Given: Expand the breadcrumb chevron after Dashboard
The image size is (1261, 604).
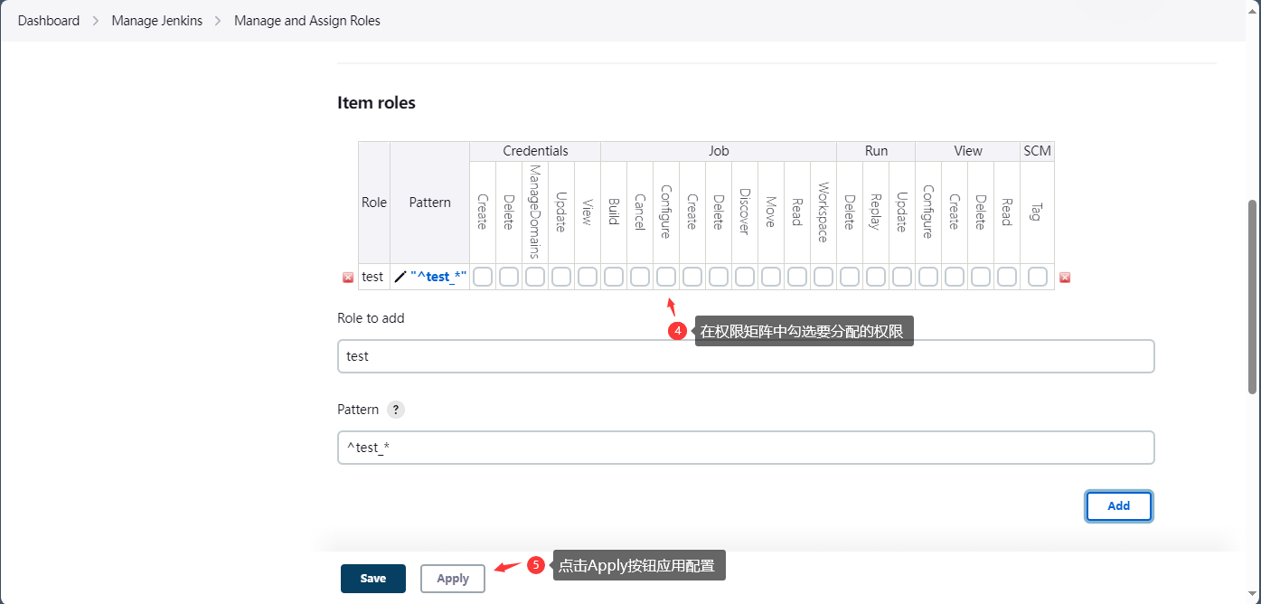Looking at the screenshot, I should tap(96, 21).
